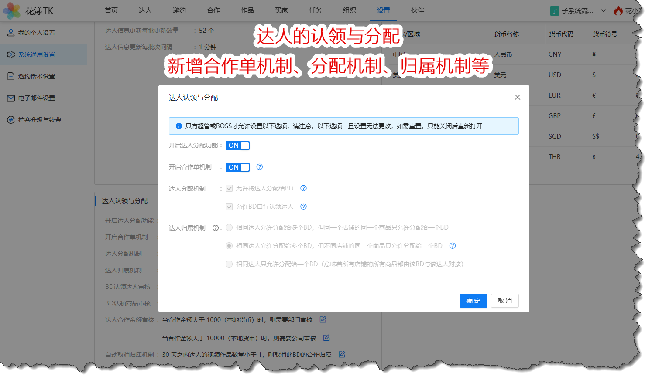This screenshot has height=380, width=652.
Task: Close the 达人认领与分配 dialog
Action: click(517, 97)
